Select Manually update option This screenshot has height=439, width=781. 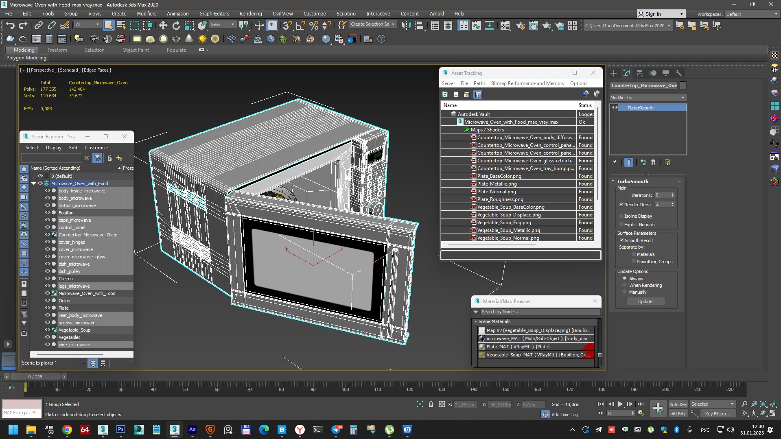point(625,292)
